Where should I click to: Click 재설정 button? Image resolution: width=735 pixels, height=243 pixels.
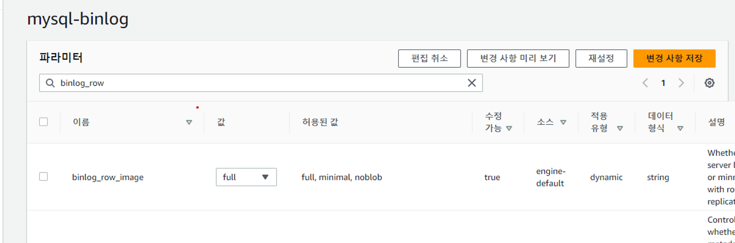point(601,58)
